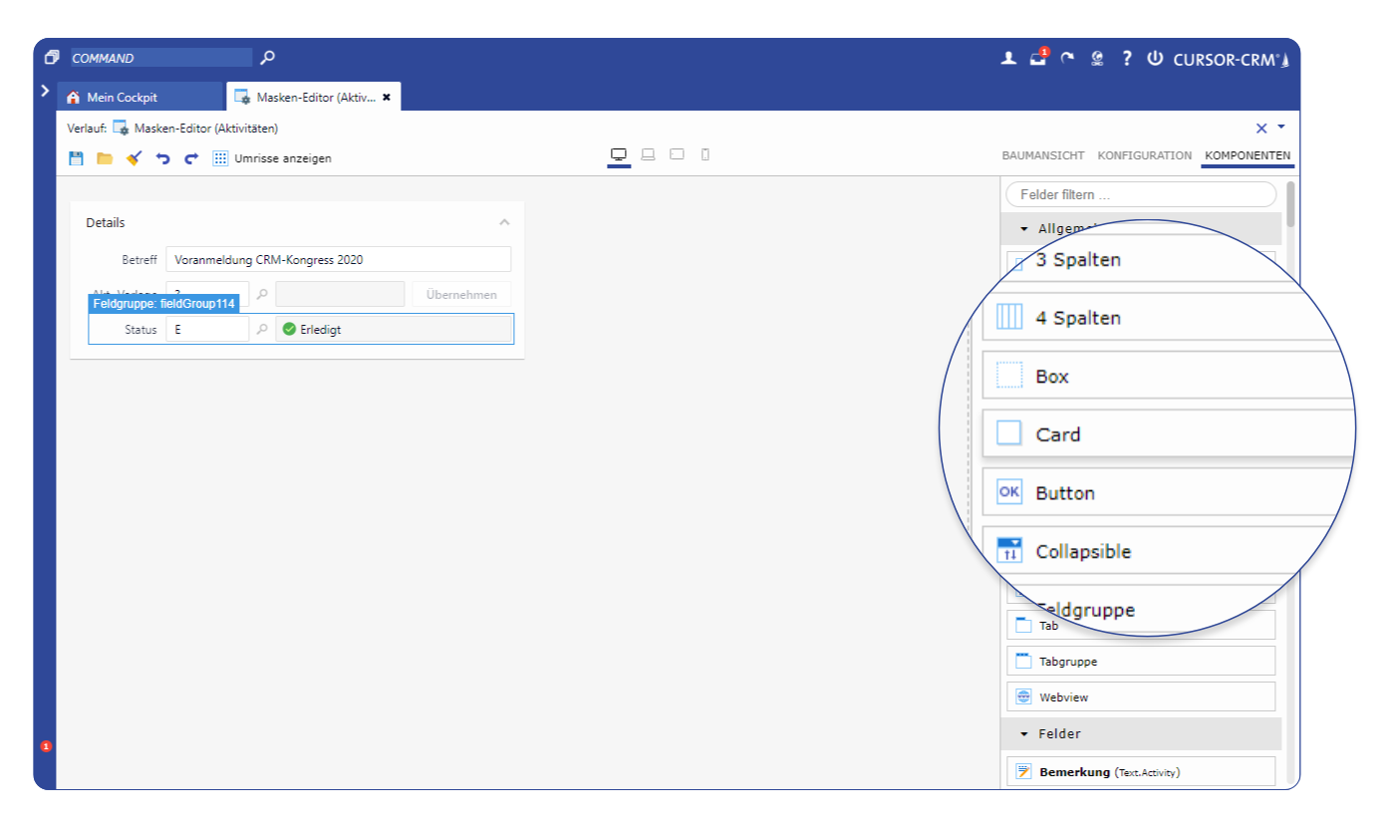Redo the last editor change
The image size is (1395, 828).
[x=191, y=158]
